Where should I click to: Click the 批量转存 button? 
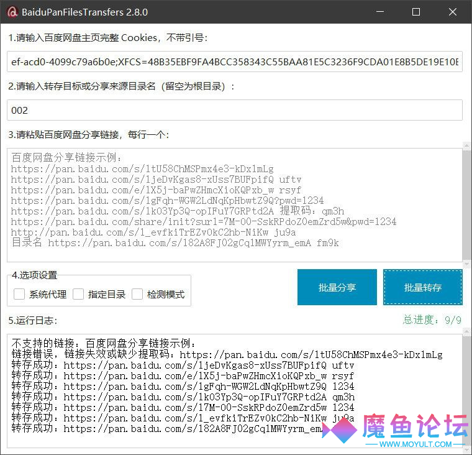(423, 287)
